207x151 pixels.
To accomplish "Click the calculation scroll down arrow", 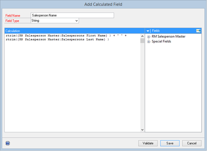I will (x=142, y=130).
